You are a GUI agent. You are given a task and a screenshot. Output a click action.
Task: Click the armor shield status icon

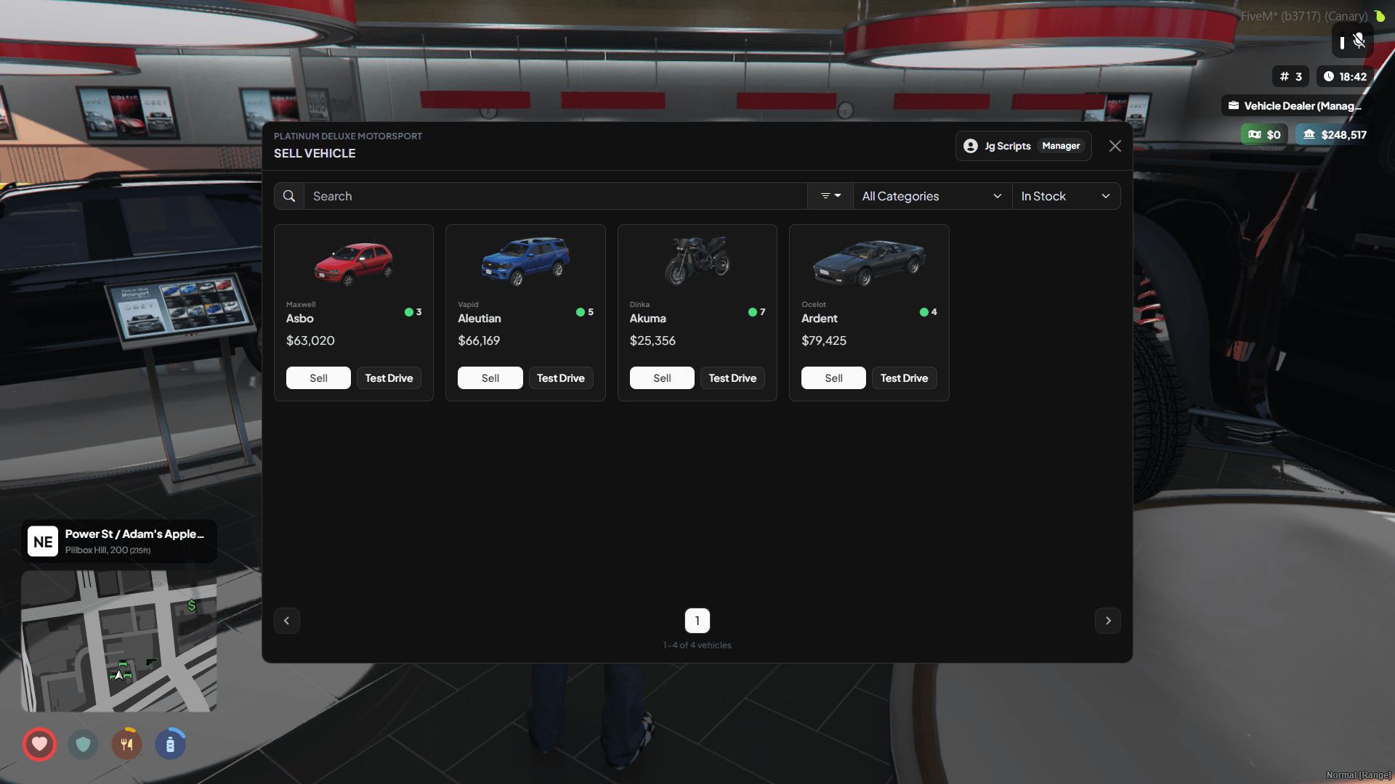coord(84,744)
